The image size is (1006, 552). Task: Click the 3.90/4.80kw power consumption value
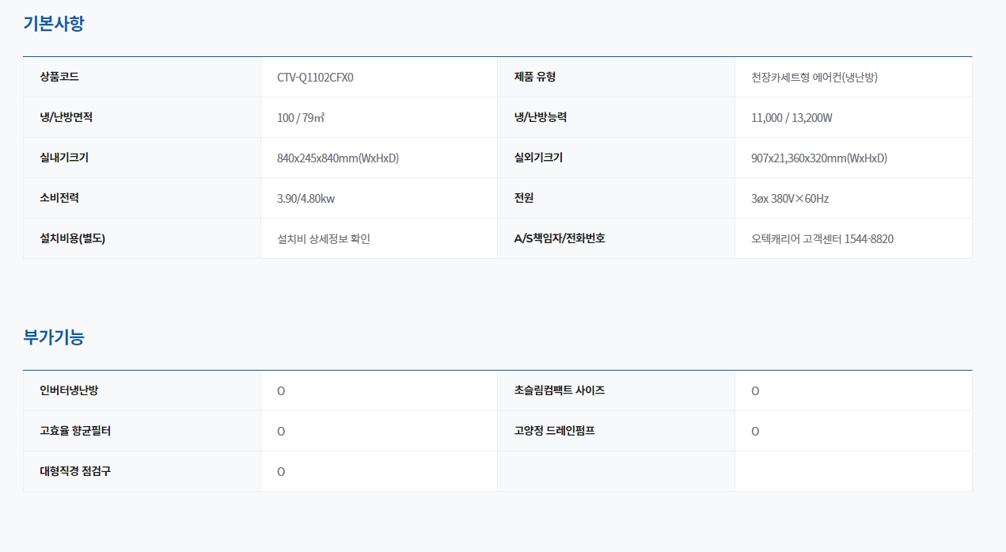click(x=306, y=199)
